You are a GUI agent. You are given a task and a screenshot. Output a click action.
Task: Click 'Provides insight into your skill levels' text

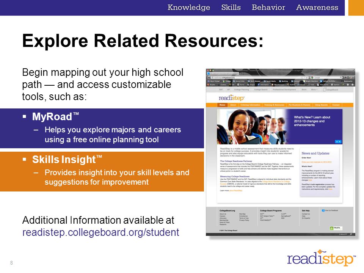click(117, 173)
